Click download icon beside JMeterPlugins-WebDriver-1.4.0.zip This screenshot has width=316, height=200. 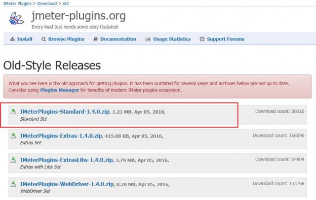pyautogui.click(x=13, y=184)
